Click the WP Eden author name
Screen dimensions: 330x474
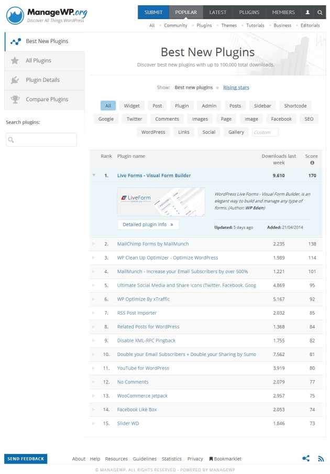[x=255, y=208]
